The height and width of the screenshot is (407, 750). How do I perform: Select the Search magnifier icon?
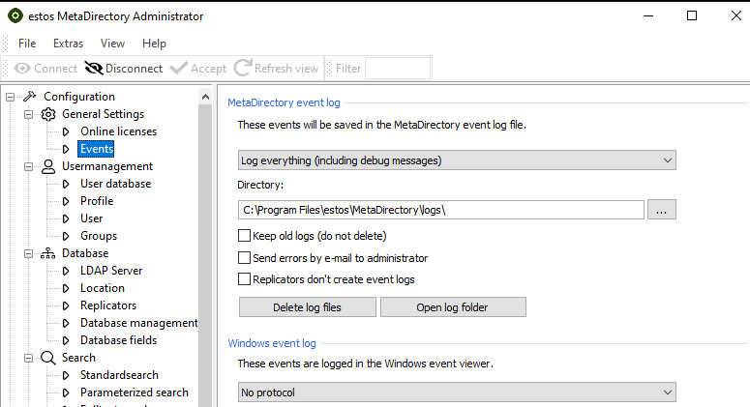click(x=48, y=358)
